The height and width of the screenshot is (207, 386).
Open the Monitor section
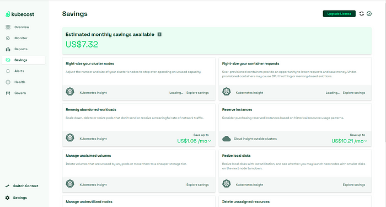pos(21,38)
